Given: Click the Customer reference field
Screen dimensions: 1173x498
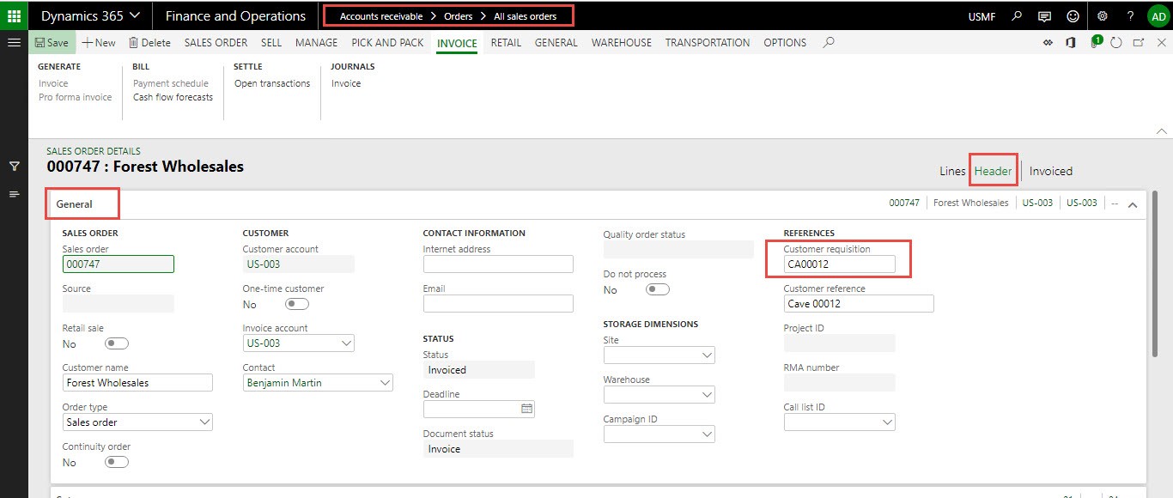Looking at the screenshot, I should click(x=859, y=304).
